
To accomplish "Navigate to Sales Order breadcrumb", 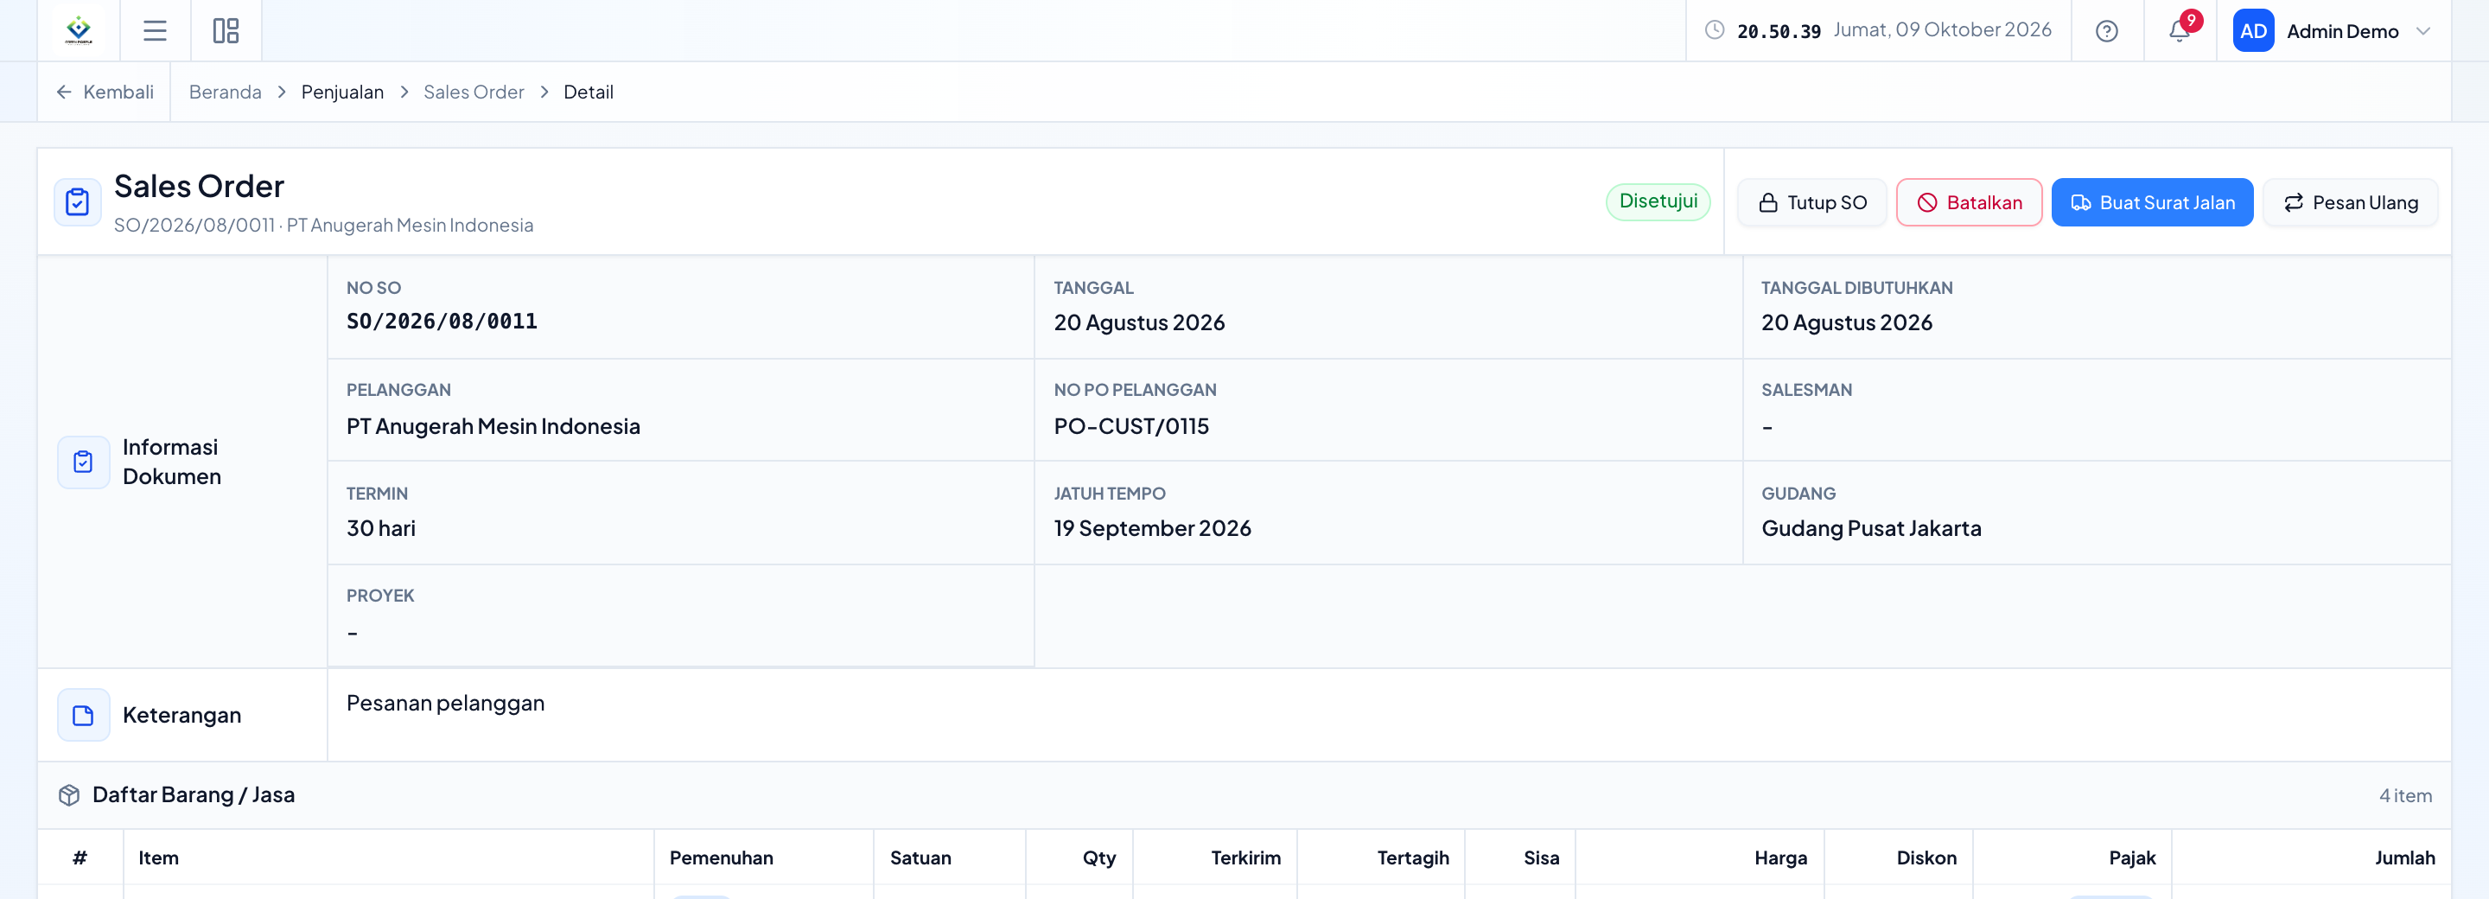I will pyautogui.click(x=474, y=92).
